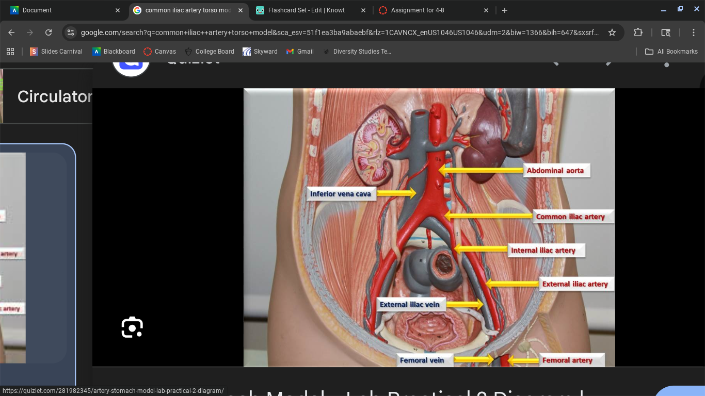Click the previous image arrow
Viewport: 705px width, 396px height.
coord(556,63)
